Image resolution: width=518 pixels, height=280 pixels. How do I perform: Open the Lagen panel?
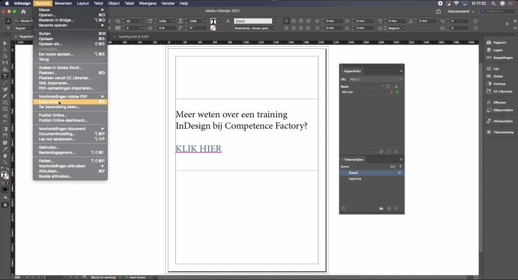(x=497, y=50)
